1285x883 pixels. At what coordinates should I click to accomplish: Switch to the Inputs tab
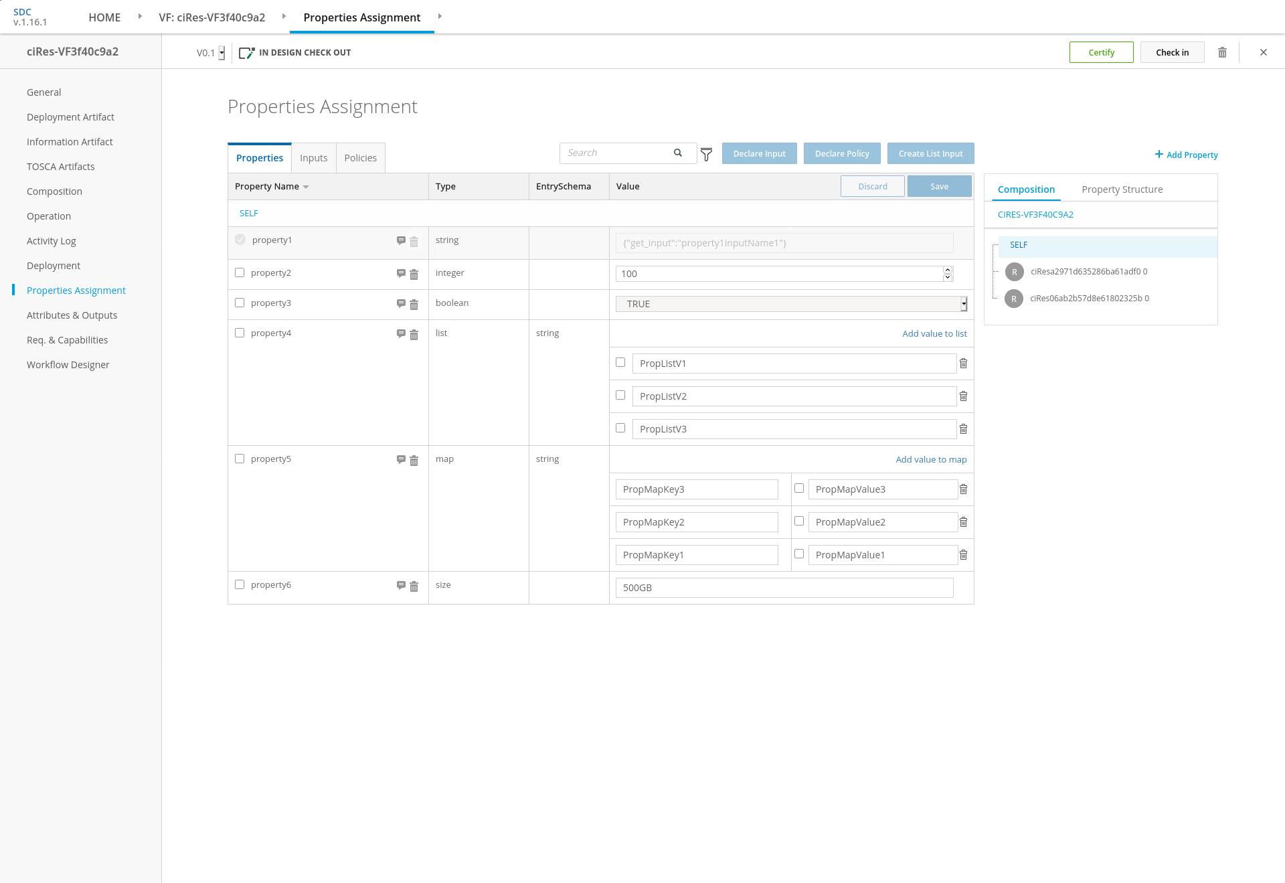pos(313,158)
